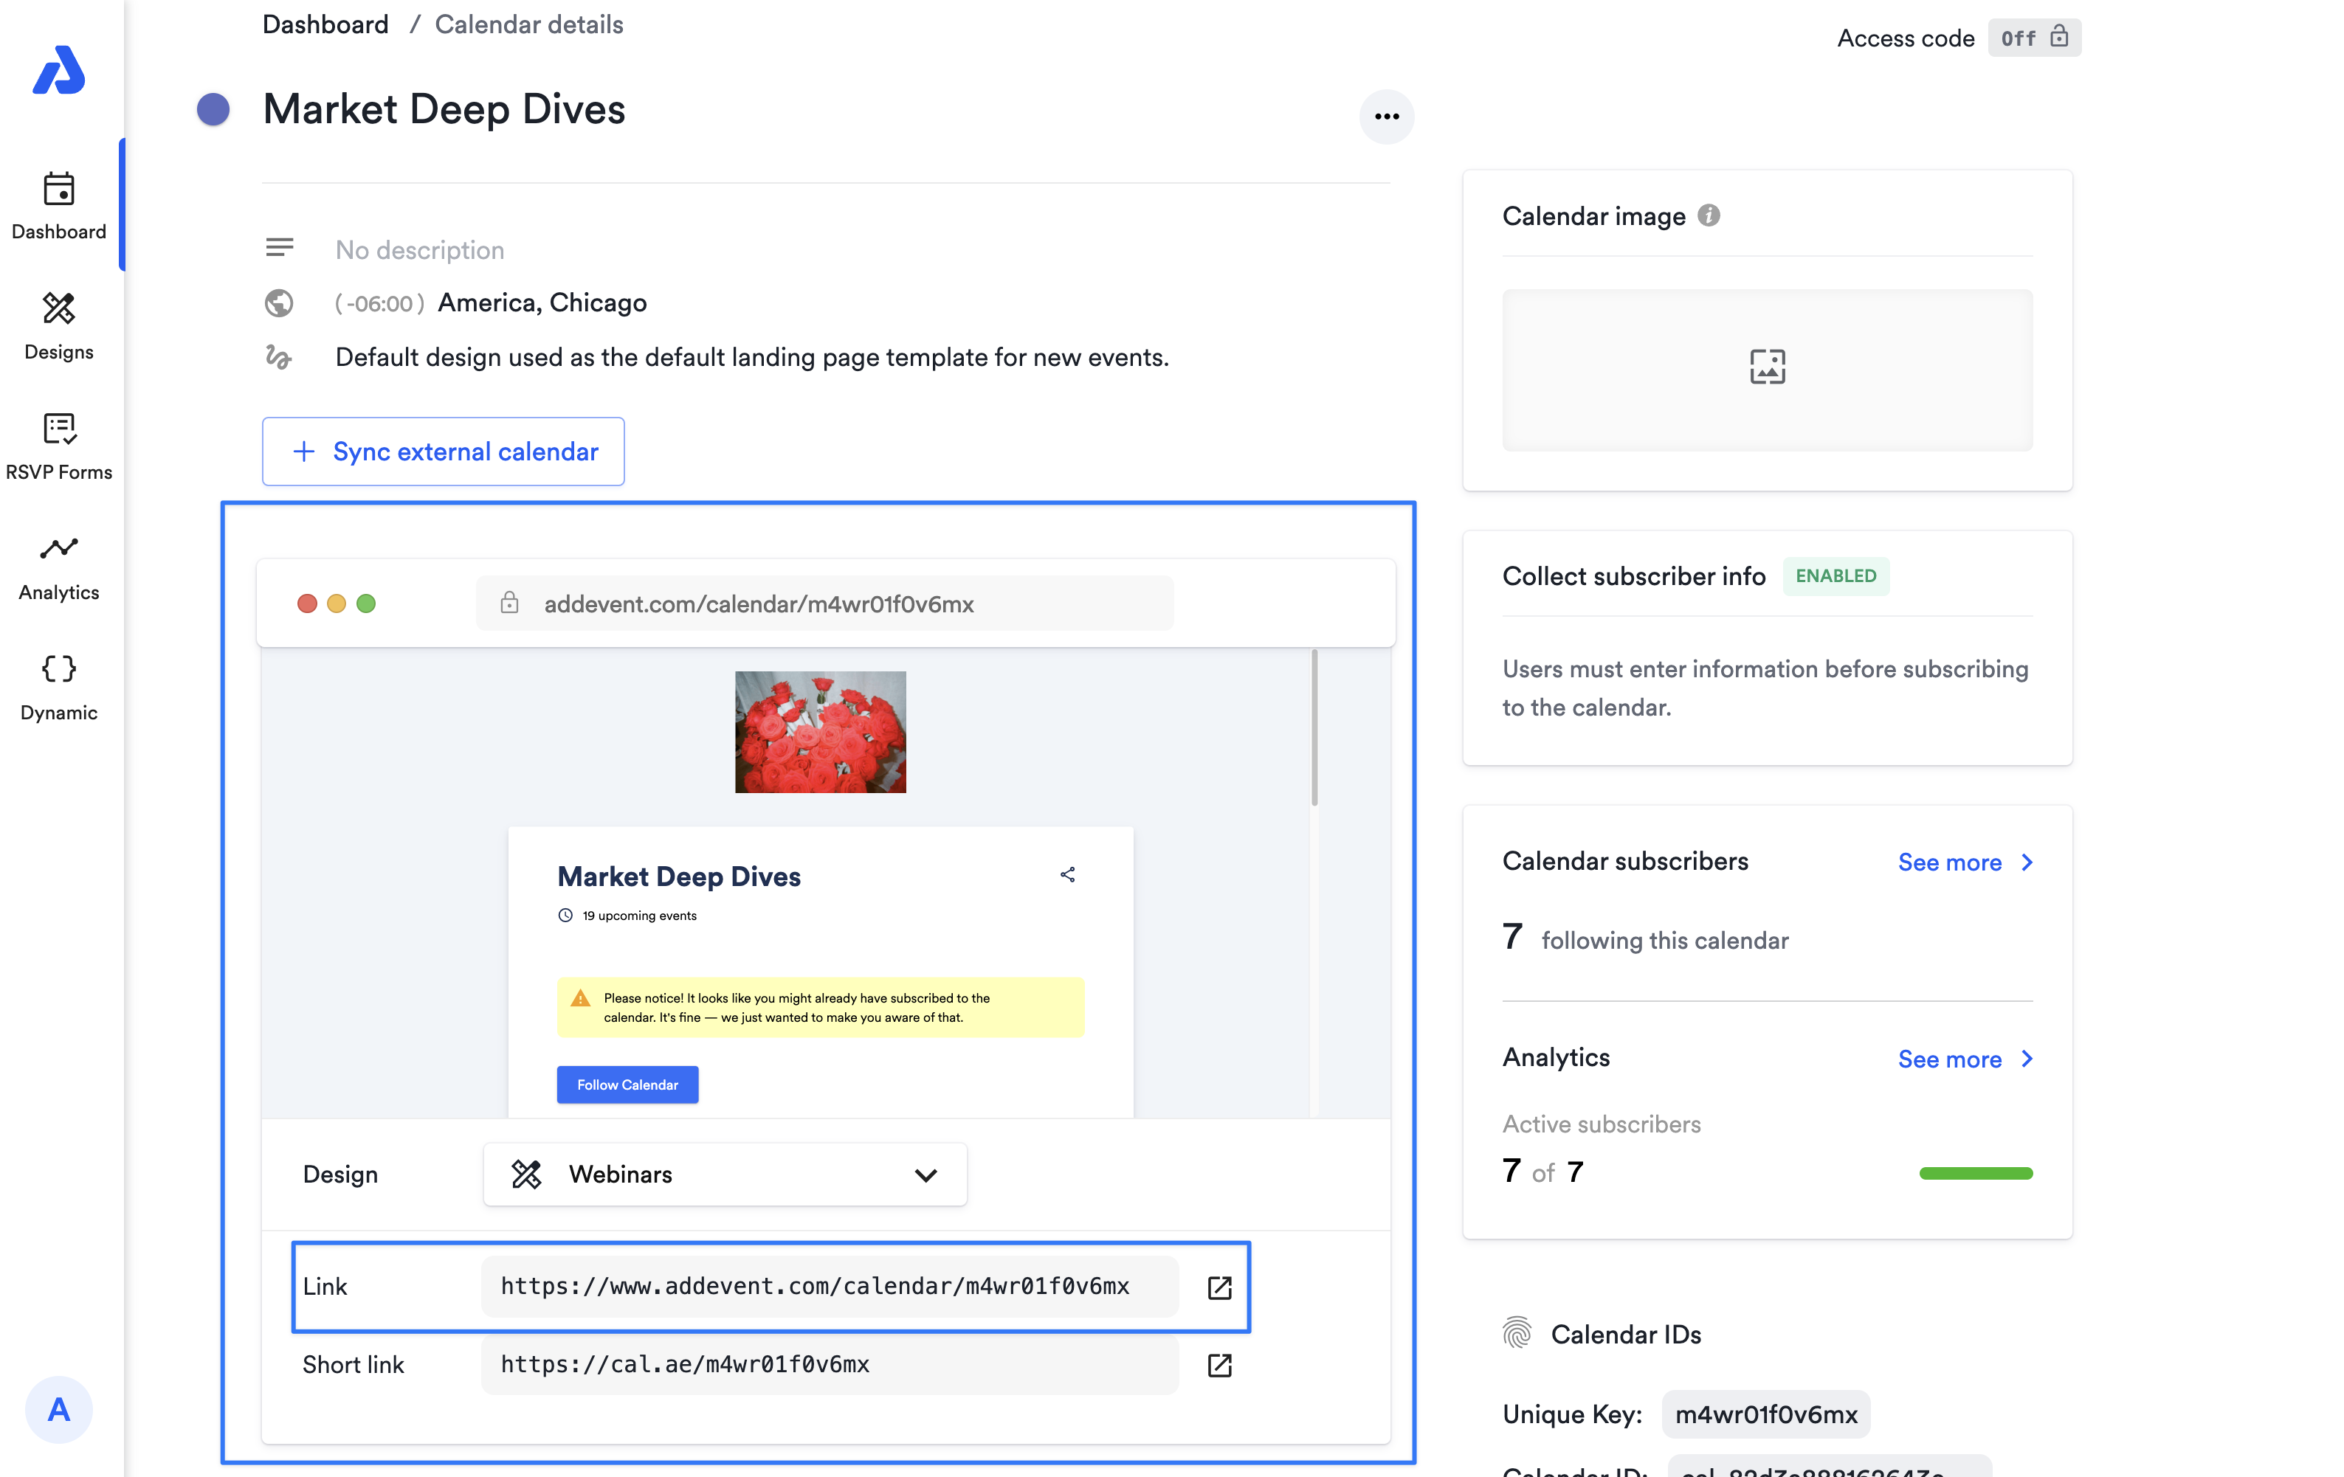Click the purple calendar color dot
This screenshot has width=2344, height=1477.
(x=213, y=109)
